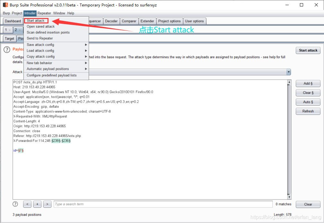Viewport: 324px width, 223px height.
Task: Open the Attack type dropdown arrow
Action: pos(288,72)
